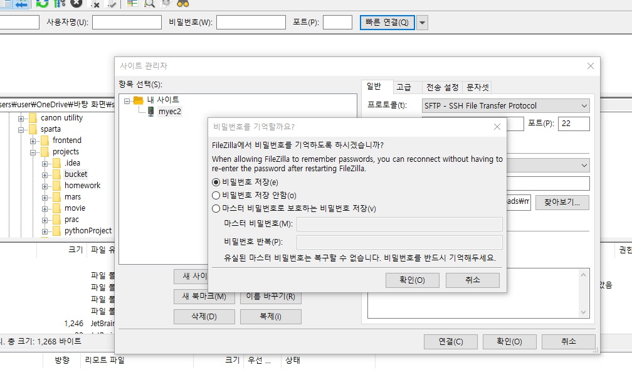Click the reconnect to last server icon

[x=111, y=3]
